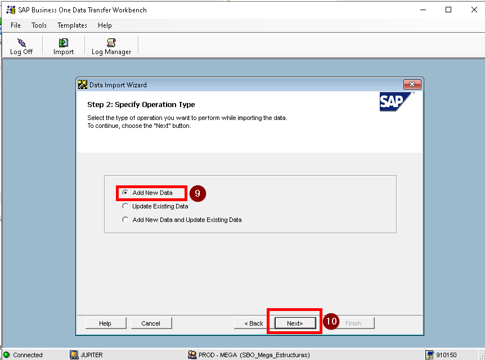The image size is (485, 360).
Task: Select the Update Existing Data radio button
Action: [x=125, y=206]
